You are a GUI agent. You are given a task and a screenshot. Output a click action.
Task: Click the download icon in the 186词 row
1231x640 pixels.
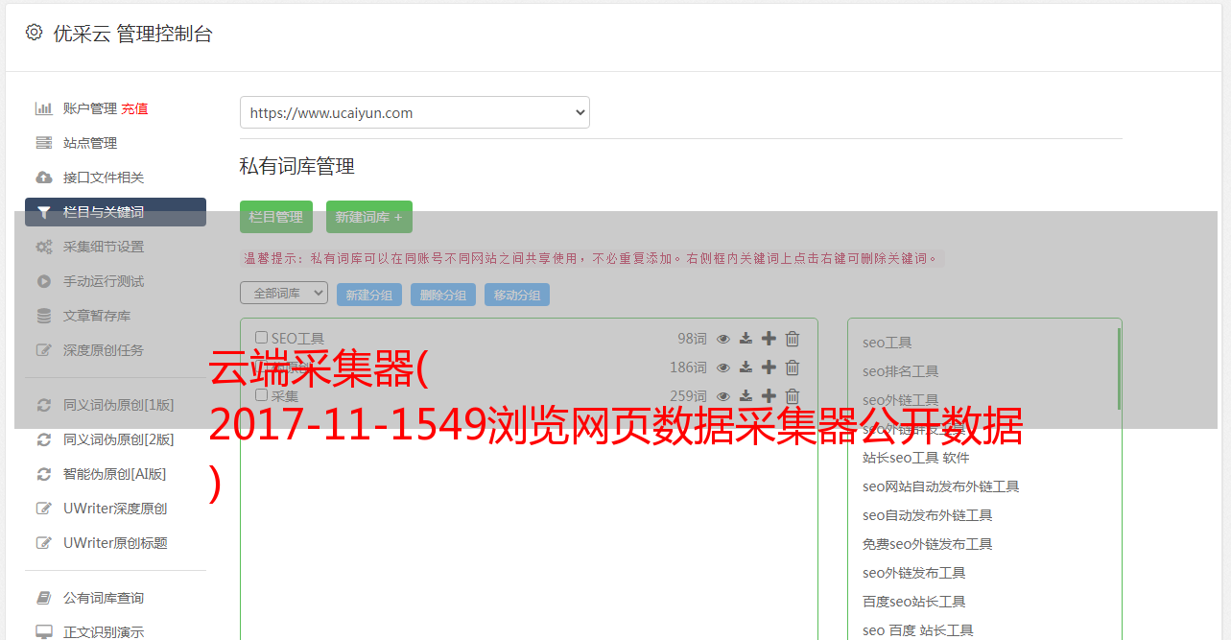pyautogui.click(x=746, y=367)
